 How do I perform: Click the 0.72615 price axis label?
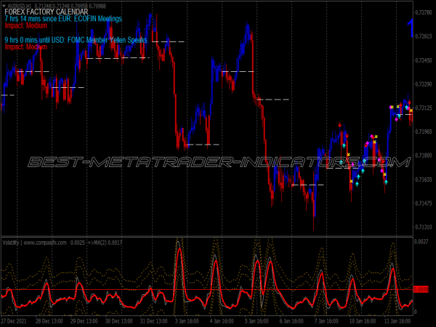(x=423, y=36)
